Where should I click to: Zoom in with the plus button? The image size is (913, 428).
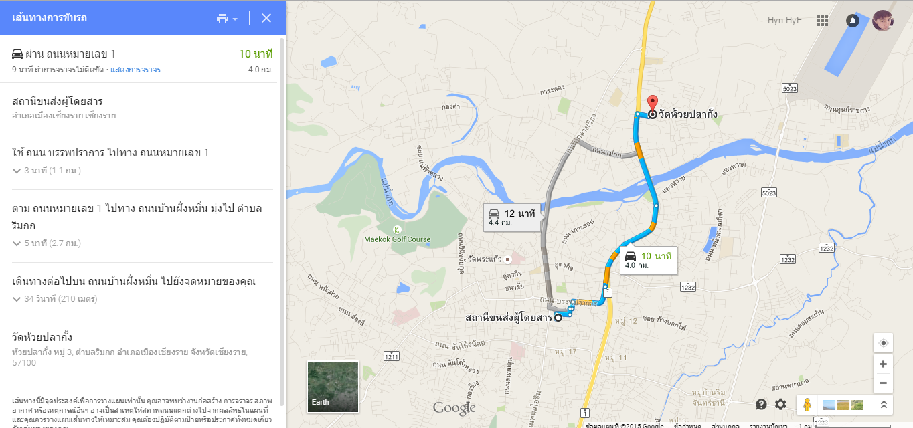[x=883, y=364]
